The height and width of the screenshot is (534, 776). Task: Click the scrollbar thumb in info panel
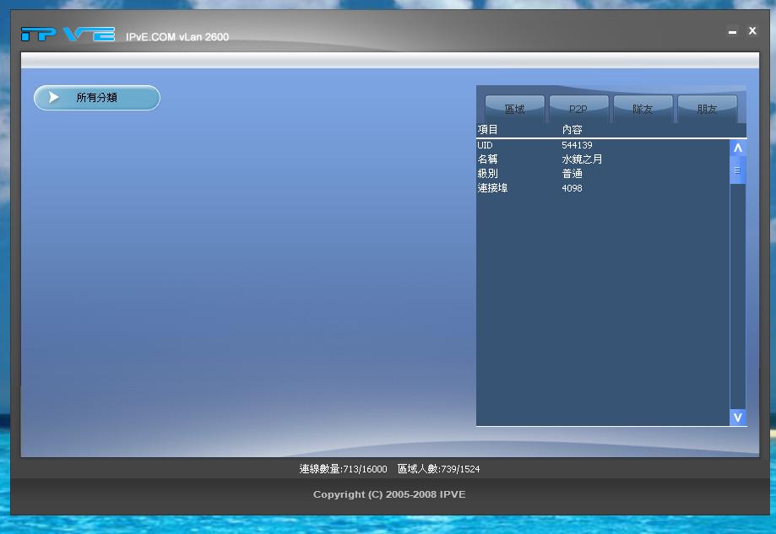coord(738,170)
